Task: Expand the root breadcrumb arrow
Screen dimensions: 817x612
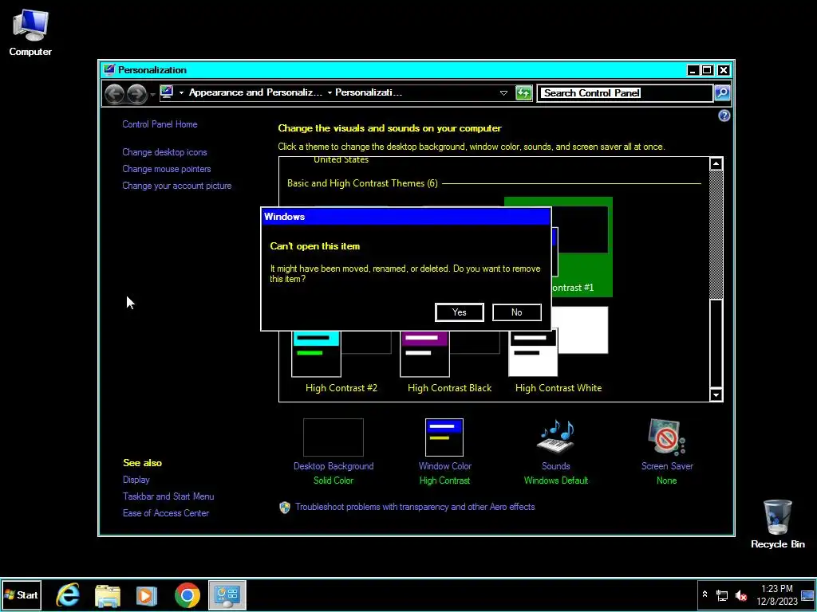Action: [x=181, y=93]
